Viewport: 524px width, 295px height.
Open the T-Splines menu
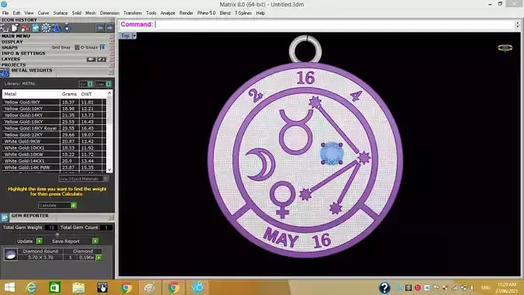(x=243, y=13)
